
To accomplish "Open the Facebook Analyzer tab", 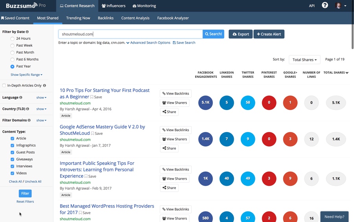I will pos(173,18).
